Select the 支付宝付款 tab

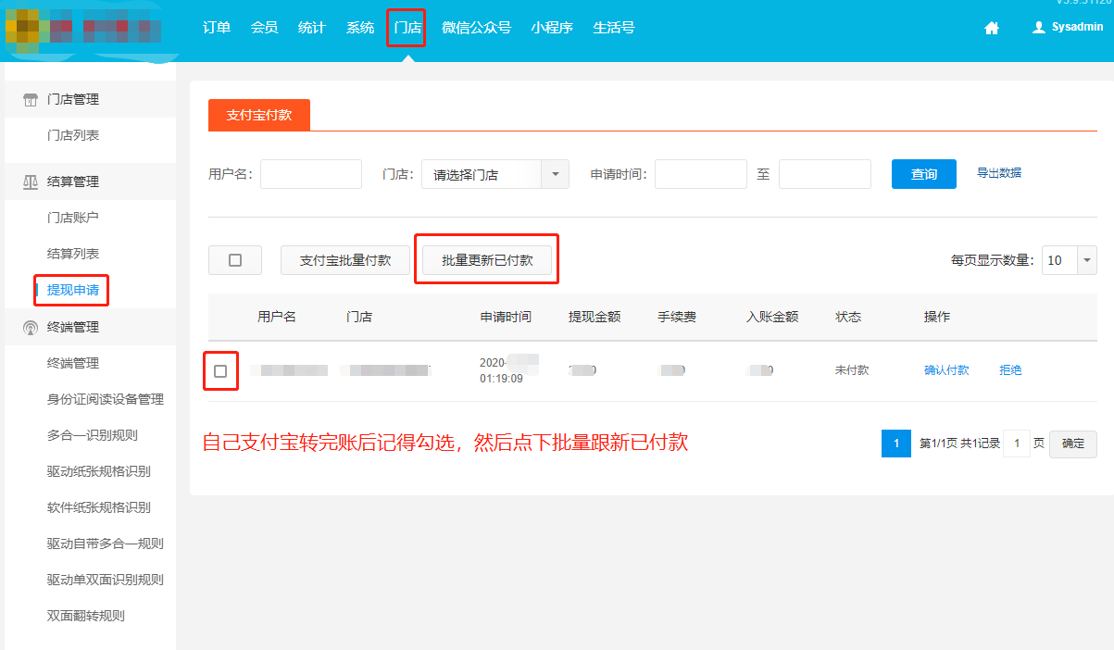259,115
